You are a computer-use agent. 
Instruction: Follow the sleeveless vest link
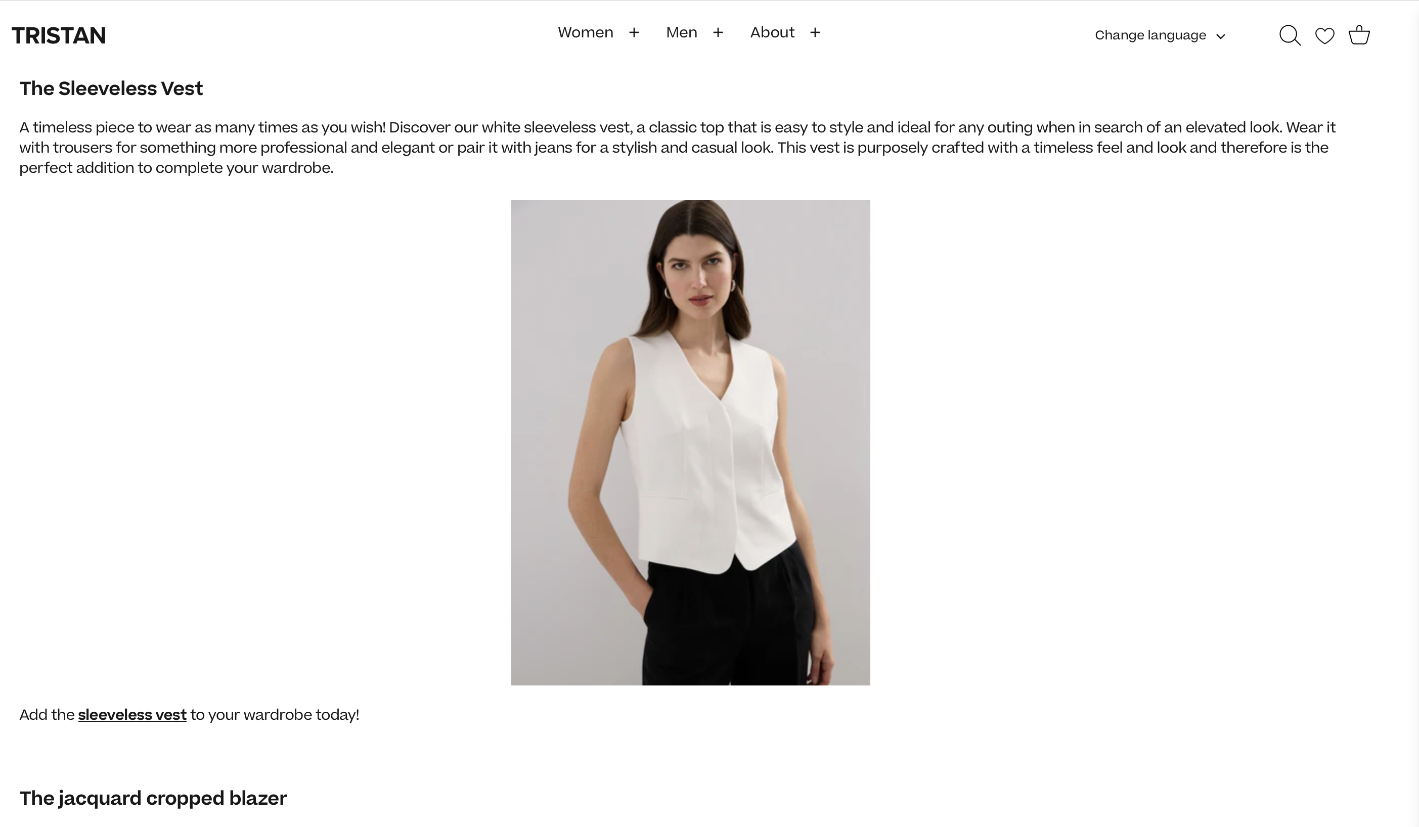[x=132, y=714]
